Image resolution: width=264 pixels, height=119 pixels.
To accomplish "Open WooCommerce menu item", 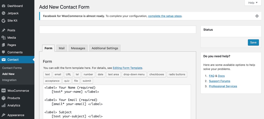I will 17,91.
